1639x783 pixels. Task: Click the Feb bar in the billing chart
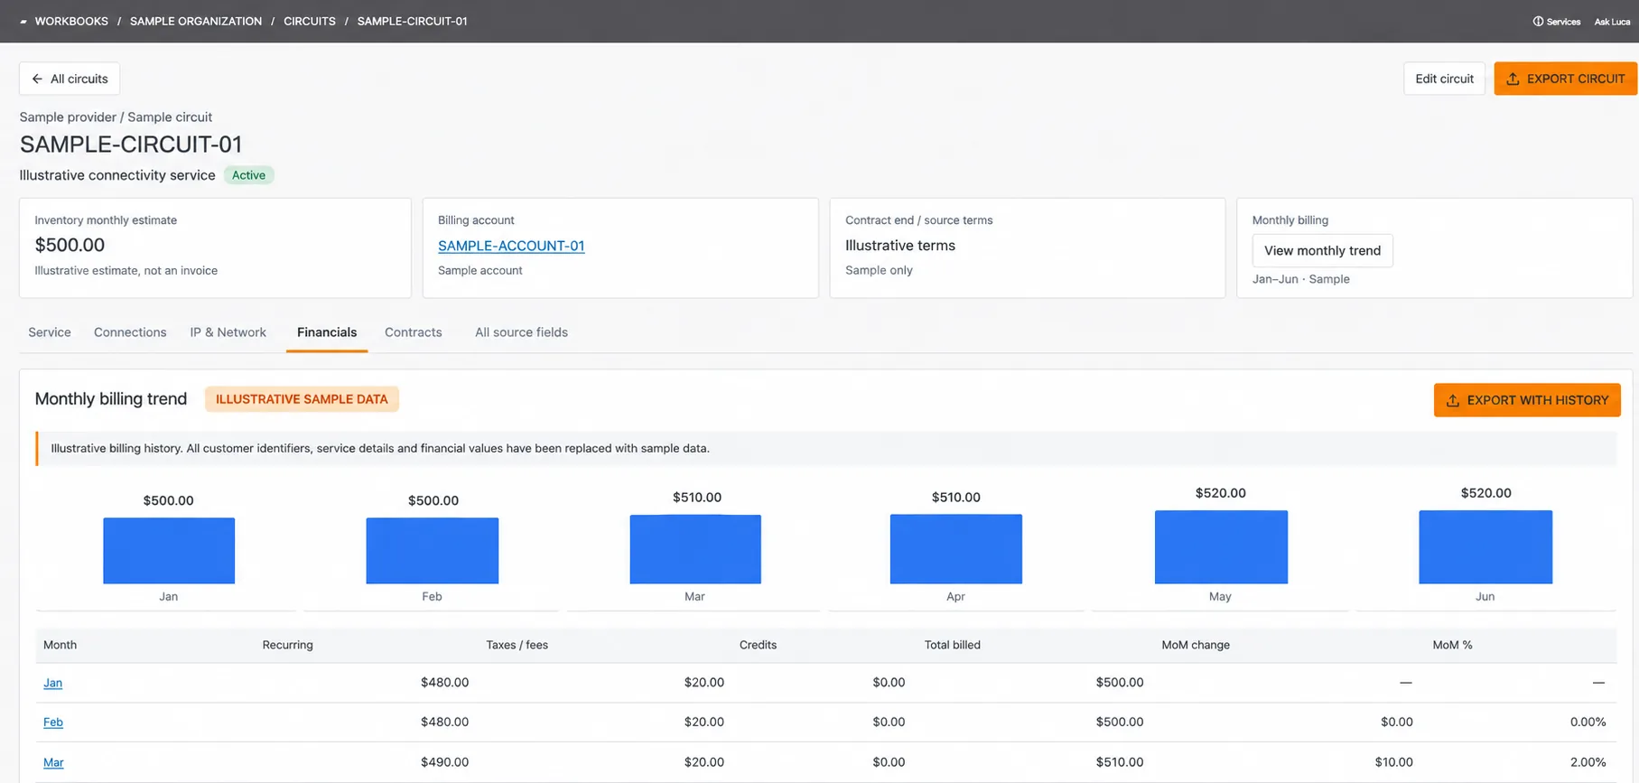[x=433, y=551]
